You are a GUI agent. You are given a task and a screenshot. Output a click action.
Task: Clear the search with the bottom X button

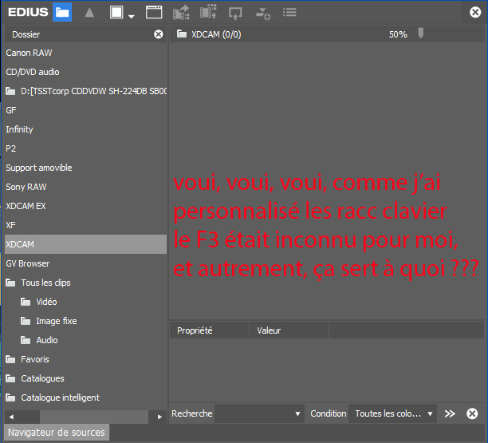[x=472, y=413]
